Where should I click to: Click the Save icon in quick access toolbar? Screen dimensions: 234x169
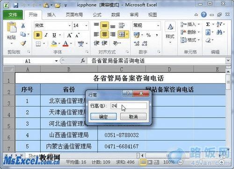pyautogui.click(x=16, y=5)
